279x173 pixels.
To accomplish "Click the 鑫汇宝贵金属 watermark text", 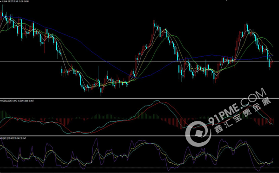I will point(243,116).
